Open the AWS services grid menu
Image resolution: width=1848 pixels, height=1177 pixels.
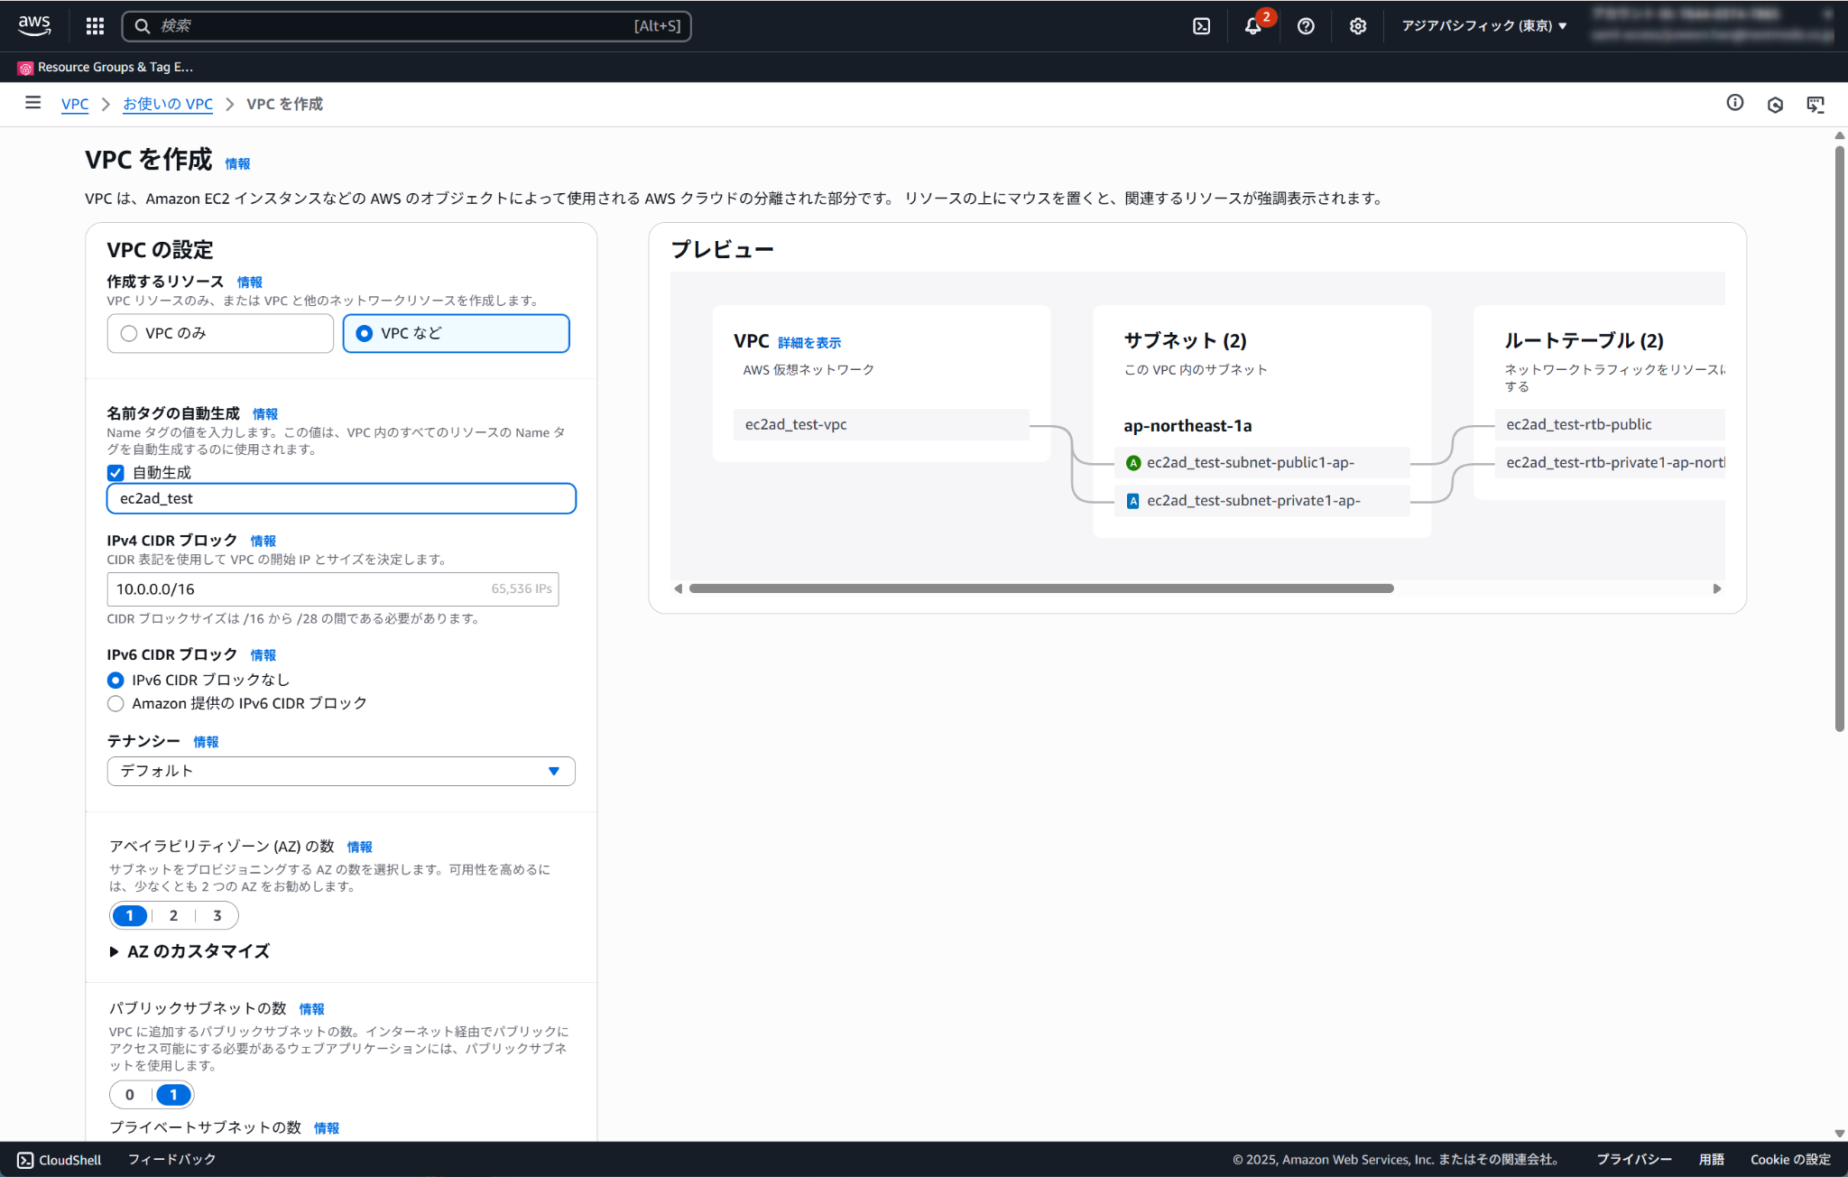pyautogui.click(x=95, y=26)
